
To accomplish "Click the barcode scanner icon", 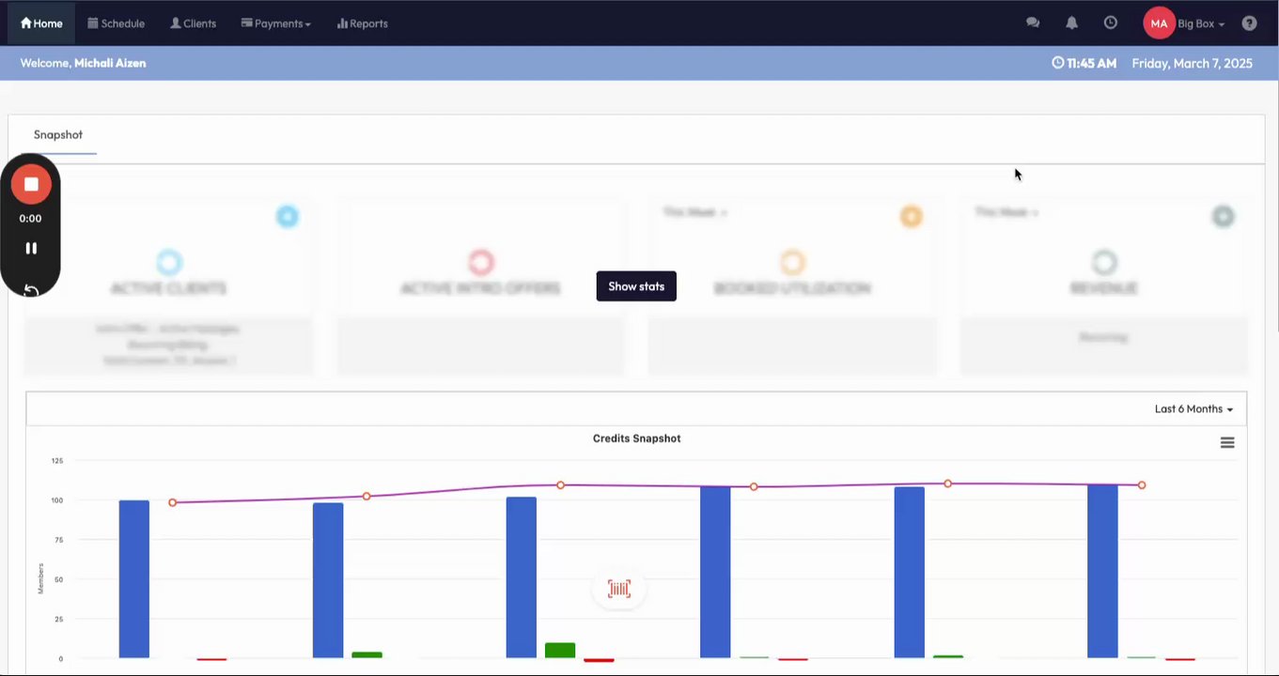I will click(x=619, y=589).
